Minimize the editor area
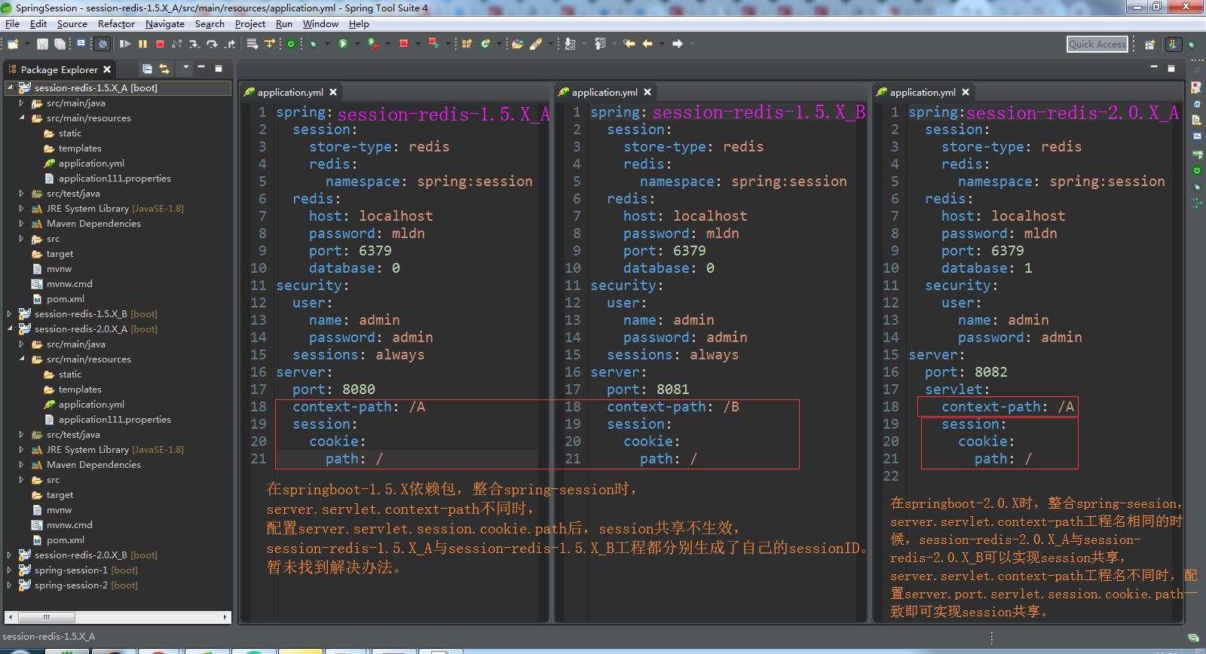Image resolution: width=1206 pixels, height=654 pixels. pos(1153,68)
